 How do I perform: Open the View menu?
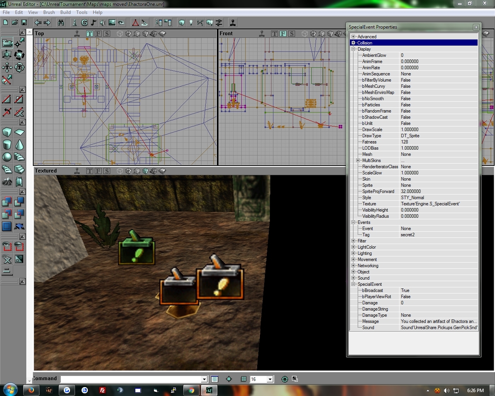click(33, 12)
